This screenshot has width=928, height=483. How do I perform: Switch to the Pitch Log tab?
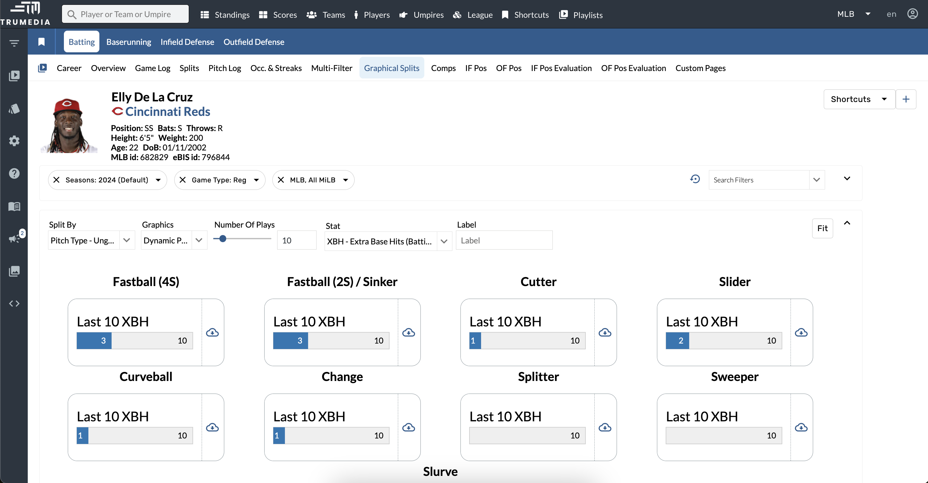point(225,68)
